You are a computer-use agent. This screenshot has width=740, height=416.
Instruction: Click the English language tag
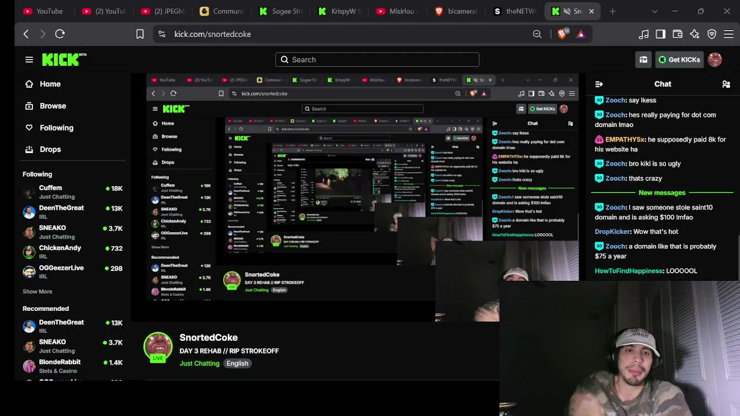pos(237,363)
